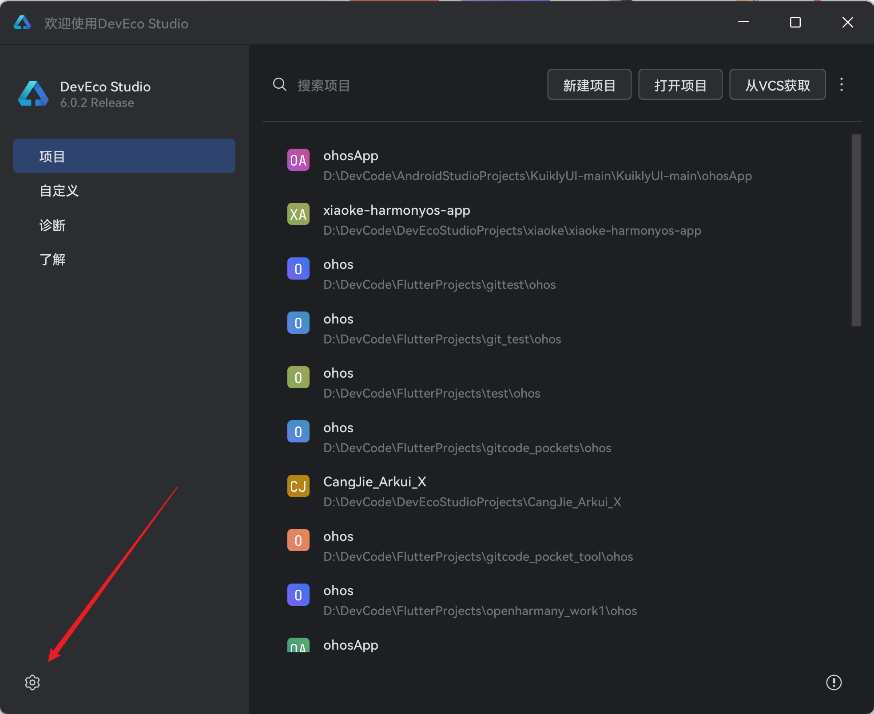Click the openharmany_work1 project O icon

[298, 595]
